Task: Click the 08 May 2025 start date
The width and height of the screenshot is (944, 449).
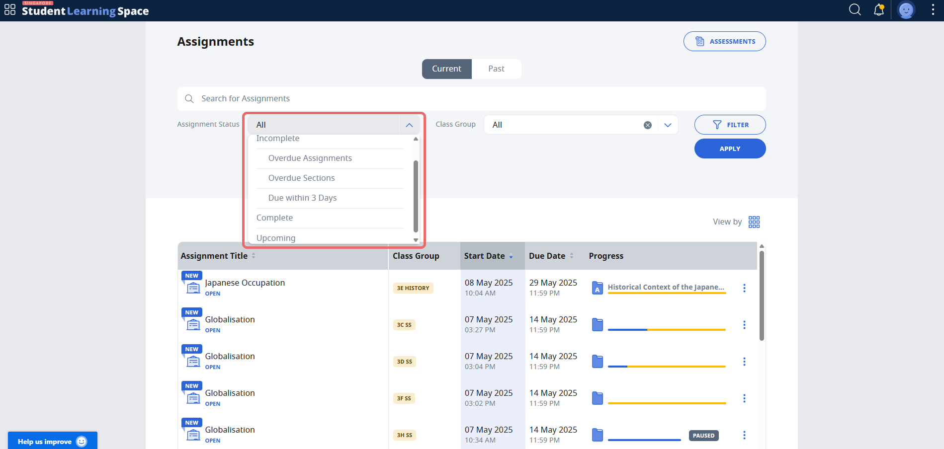Action: click(x=488, y=283)
